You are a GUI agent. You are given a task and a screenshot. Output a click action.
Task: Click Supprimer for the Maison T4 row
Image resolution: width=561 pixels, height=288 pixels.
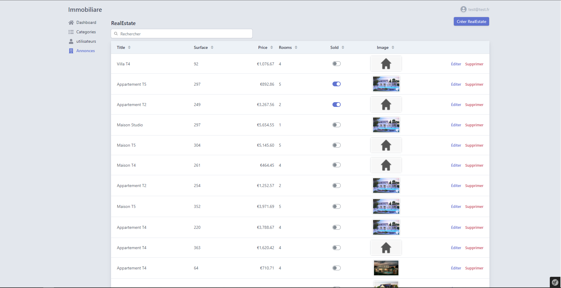click(474, 165)
